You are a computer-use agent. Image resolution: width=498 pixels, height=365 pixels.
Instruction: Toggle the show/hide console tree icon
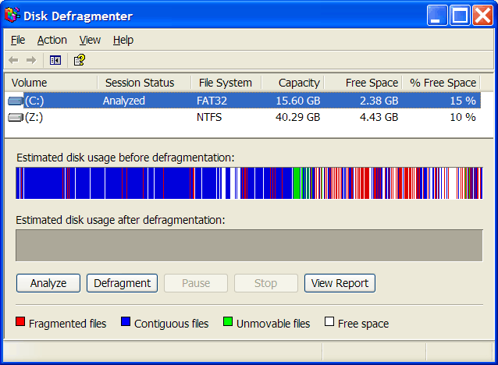pyautogui.click(x=55, y=60)
